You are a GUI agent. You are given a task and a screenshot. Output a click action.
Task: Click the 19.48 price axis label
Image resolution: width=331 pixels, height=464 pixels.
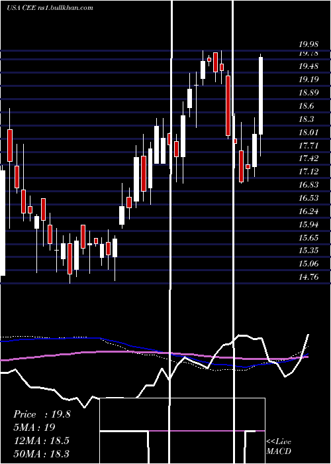point(308,66)
